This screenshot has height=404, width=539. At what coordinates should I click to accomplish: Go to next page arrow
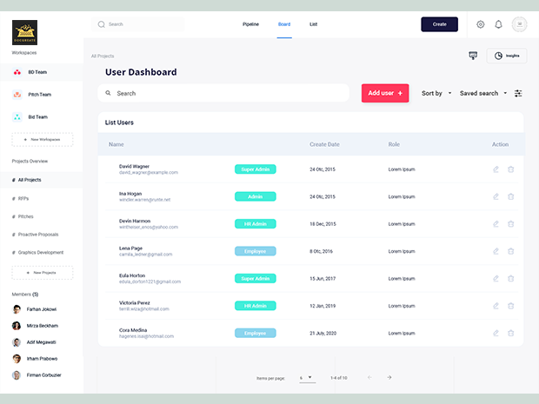[389, 377]
